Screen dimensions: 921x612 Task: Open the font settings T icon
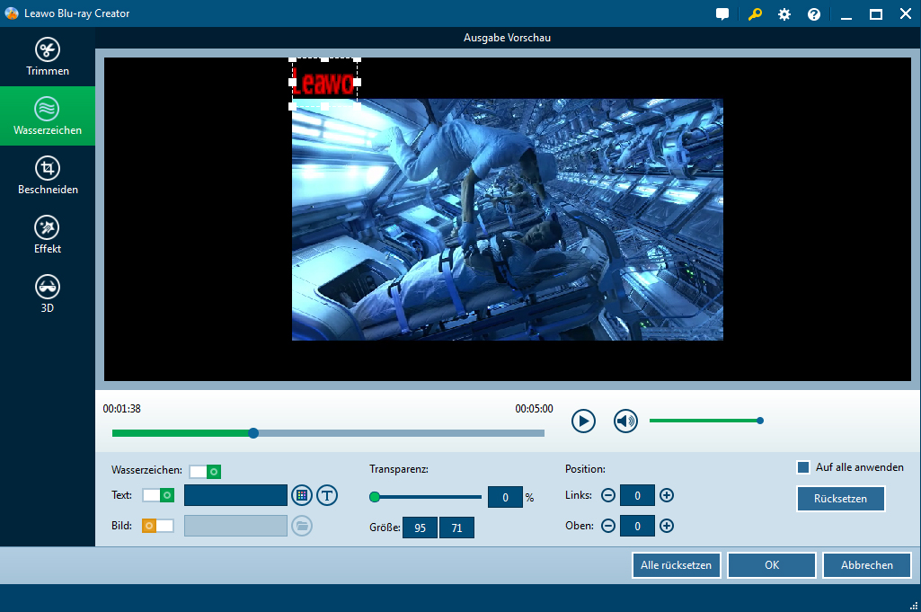[x=326, y=495]
